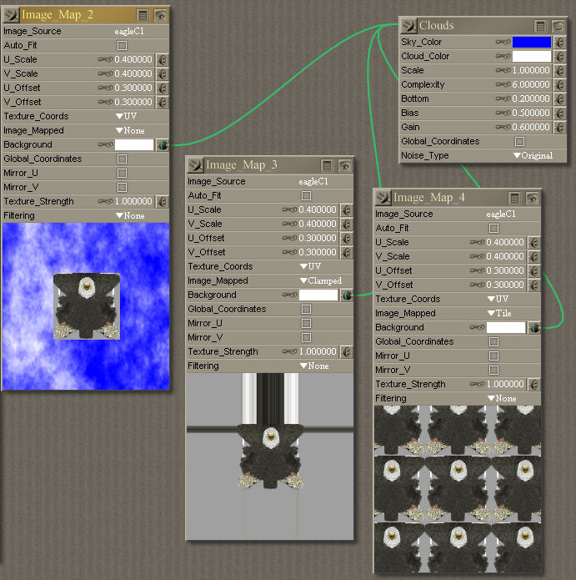Open white Cloud_Color swatch in Clouds
576x580 pixels.
point(532,56)
